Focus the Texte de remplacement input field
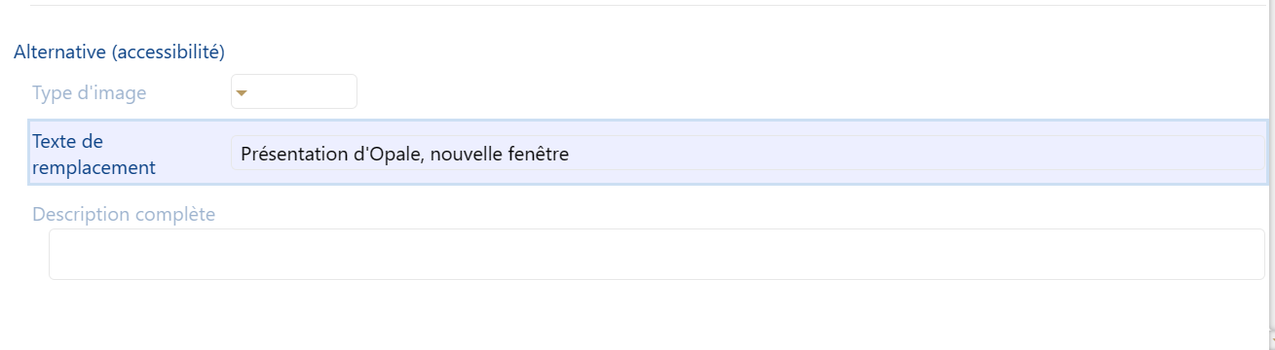 pyautogui.click(x=747, y=153)
